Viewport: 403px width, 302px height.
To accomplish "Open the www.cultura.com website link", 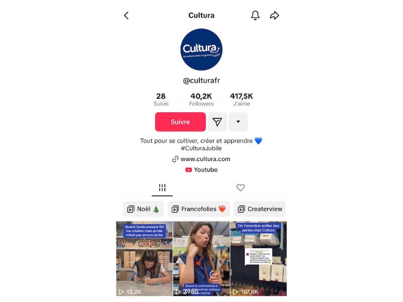I will click(x=206, y=159).
